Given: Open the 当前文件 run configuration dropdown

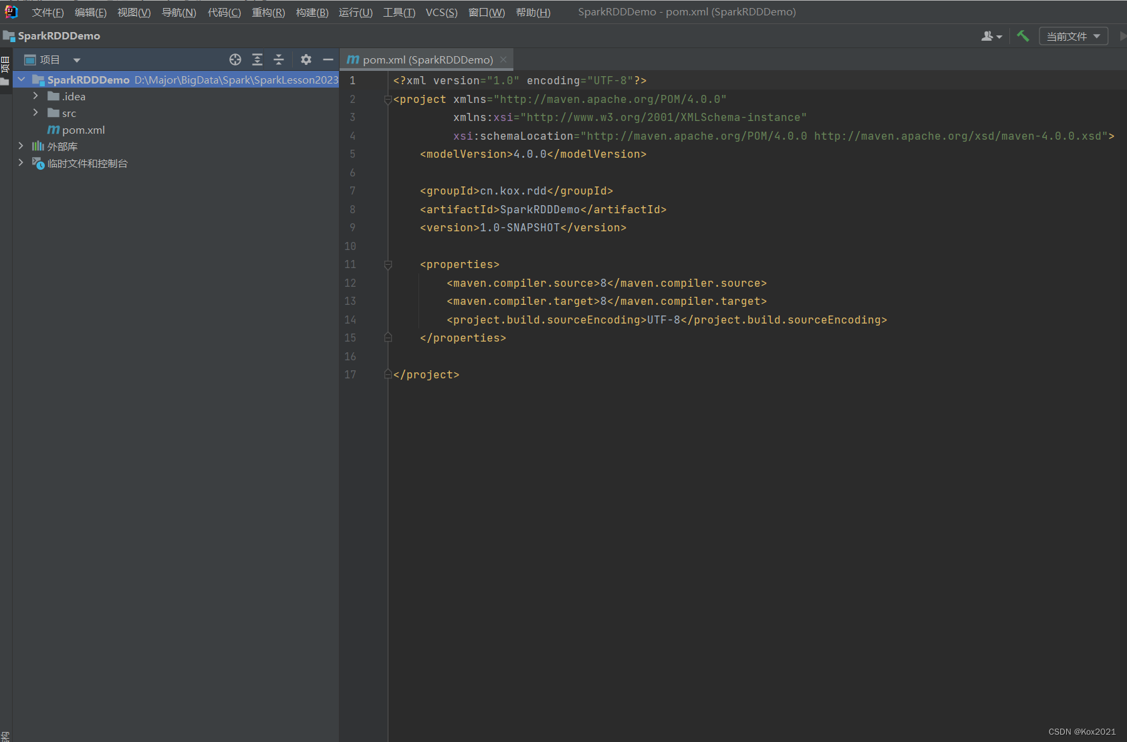Looking at the screenshot, I should tap(1073, 36).
